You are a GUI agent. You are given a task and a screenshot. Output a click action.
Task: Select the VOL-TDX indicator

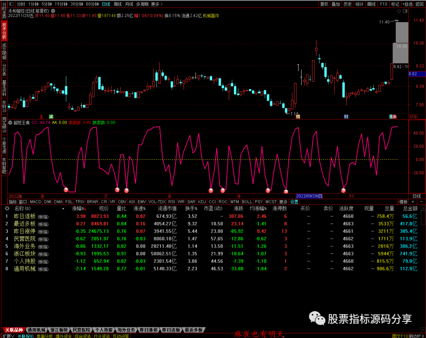click(157, 202)
